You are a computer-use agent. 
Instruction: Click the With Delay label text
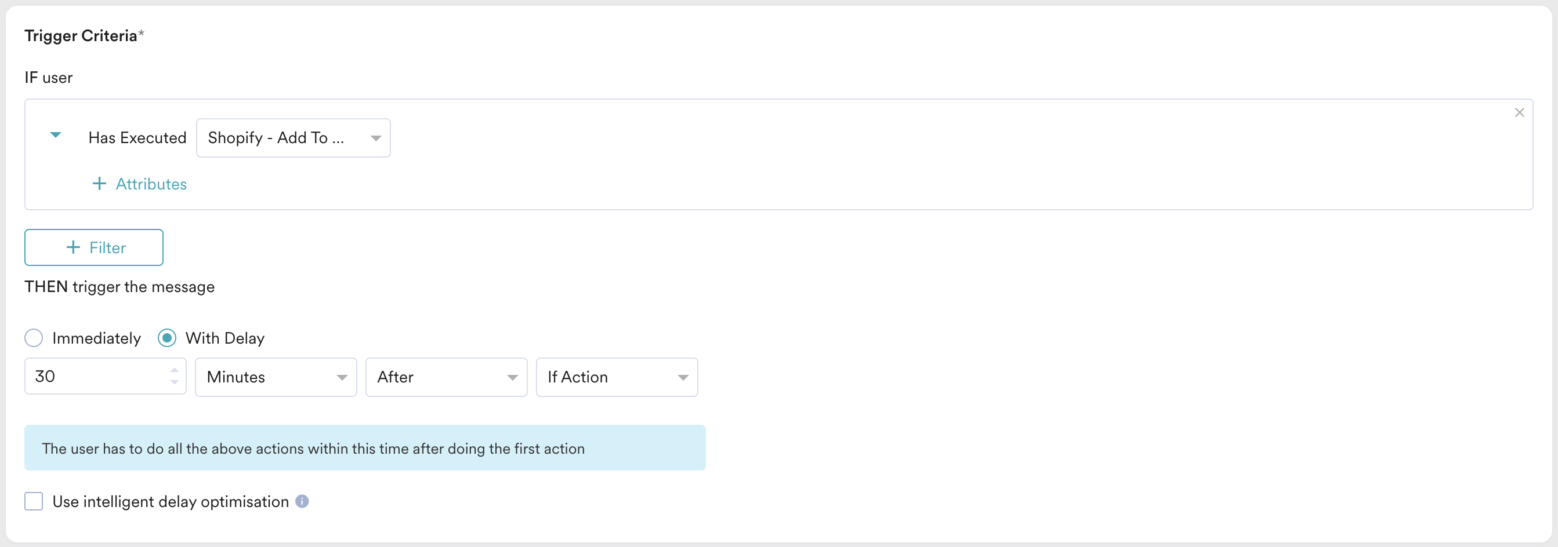pos(225,338)
